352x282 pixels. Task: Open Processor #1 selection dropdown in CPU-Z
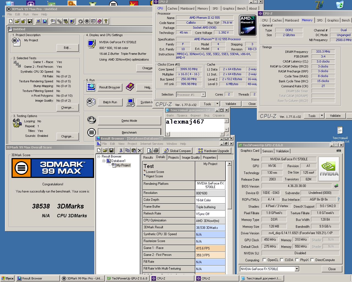point(203,94)
